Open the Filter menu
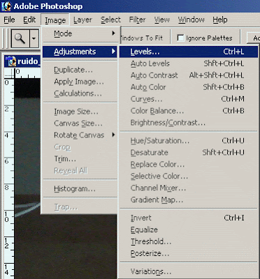The image size is (260, 279). [138, 20]
